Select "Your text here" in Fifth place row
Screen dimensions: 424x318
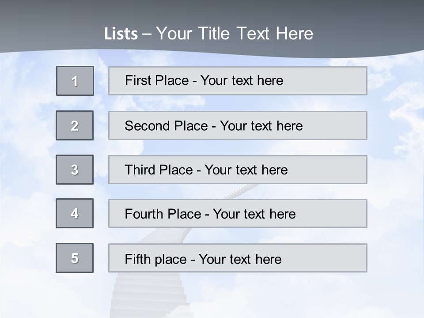240,259
